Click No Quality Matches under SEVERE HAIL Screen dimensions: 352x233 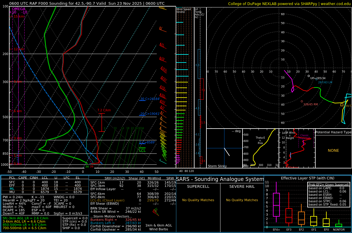[242, 200]
